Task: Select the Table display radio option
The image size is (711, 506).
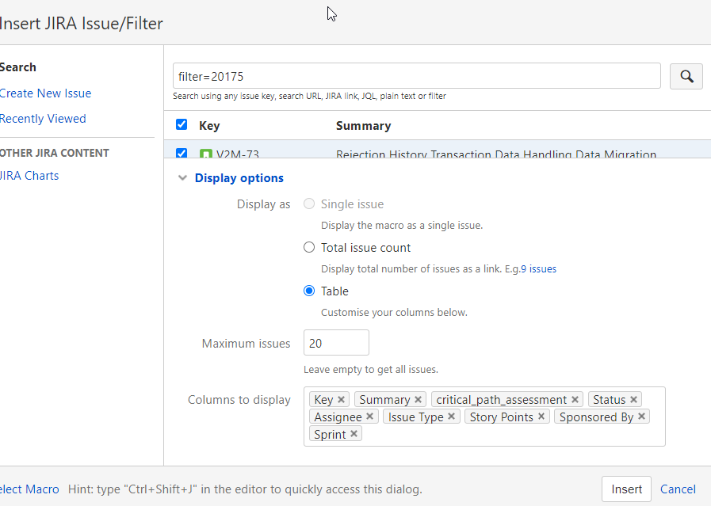Action: click(309, 291)
